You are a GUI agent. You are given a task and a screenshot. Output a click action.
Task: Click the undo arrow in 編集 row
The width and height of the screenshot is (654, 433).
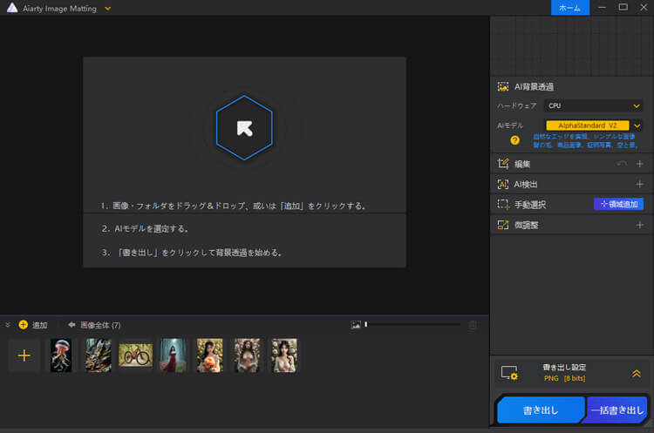[621, 164]
